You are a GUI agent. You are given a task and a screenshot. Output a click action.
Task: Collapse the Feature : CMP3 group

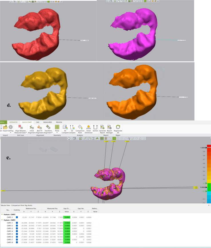click(x=2, y=220)
